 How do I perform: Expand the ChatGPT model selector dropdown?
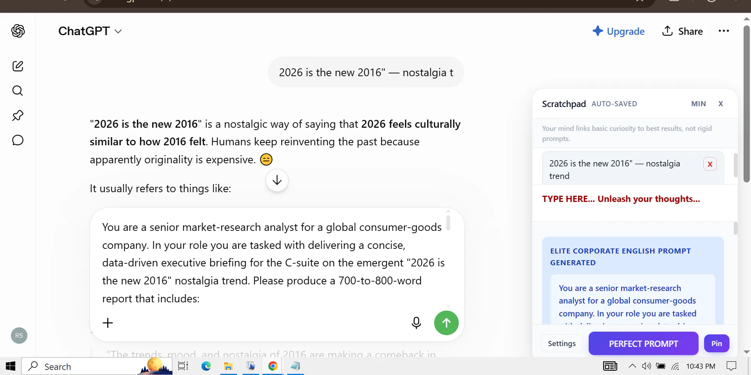coord(90,31)
